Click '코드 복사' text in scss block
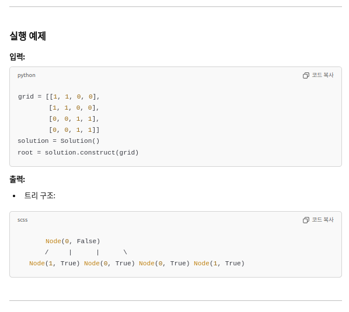Screen dimensions: 349x312 323,220
